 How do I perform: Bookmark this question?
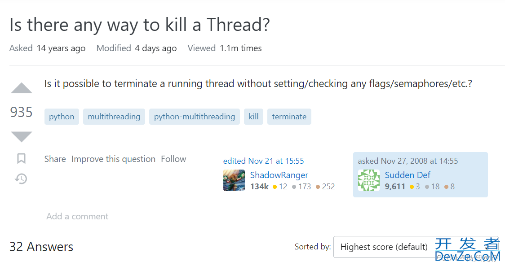point(21,159)
